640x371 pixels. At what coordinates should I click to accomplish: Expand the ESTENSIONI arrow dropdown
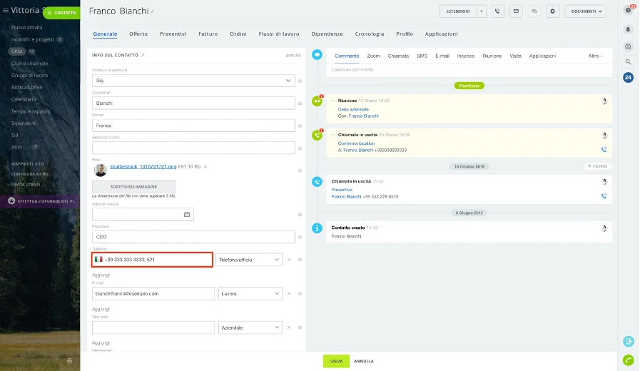click(482, 11)
